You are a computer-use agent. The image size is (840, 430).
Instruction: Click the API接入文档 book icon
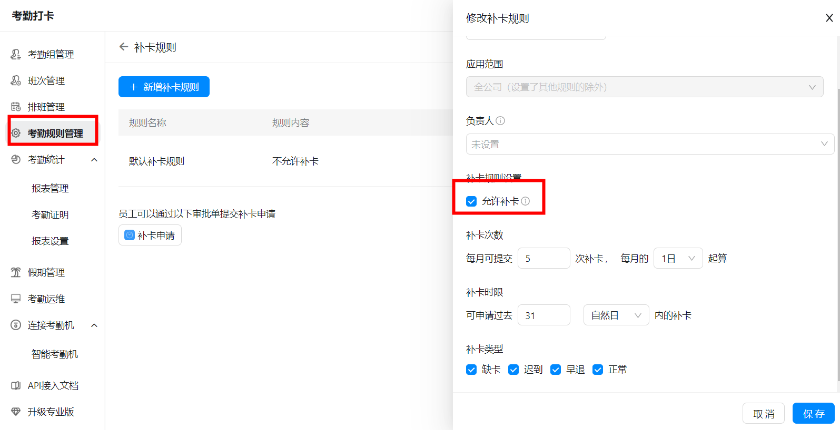point(16,385)
